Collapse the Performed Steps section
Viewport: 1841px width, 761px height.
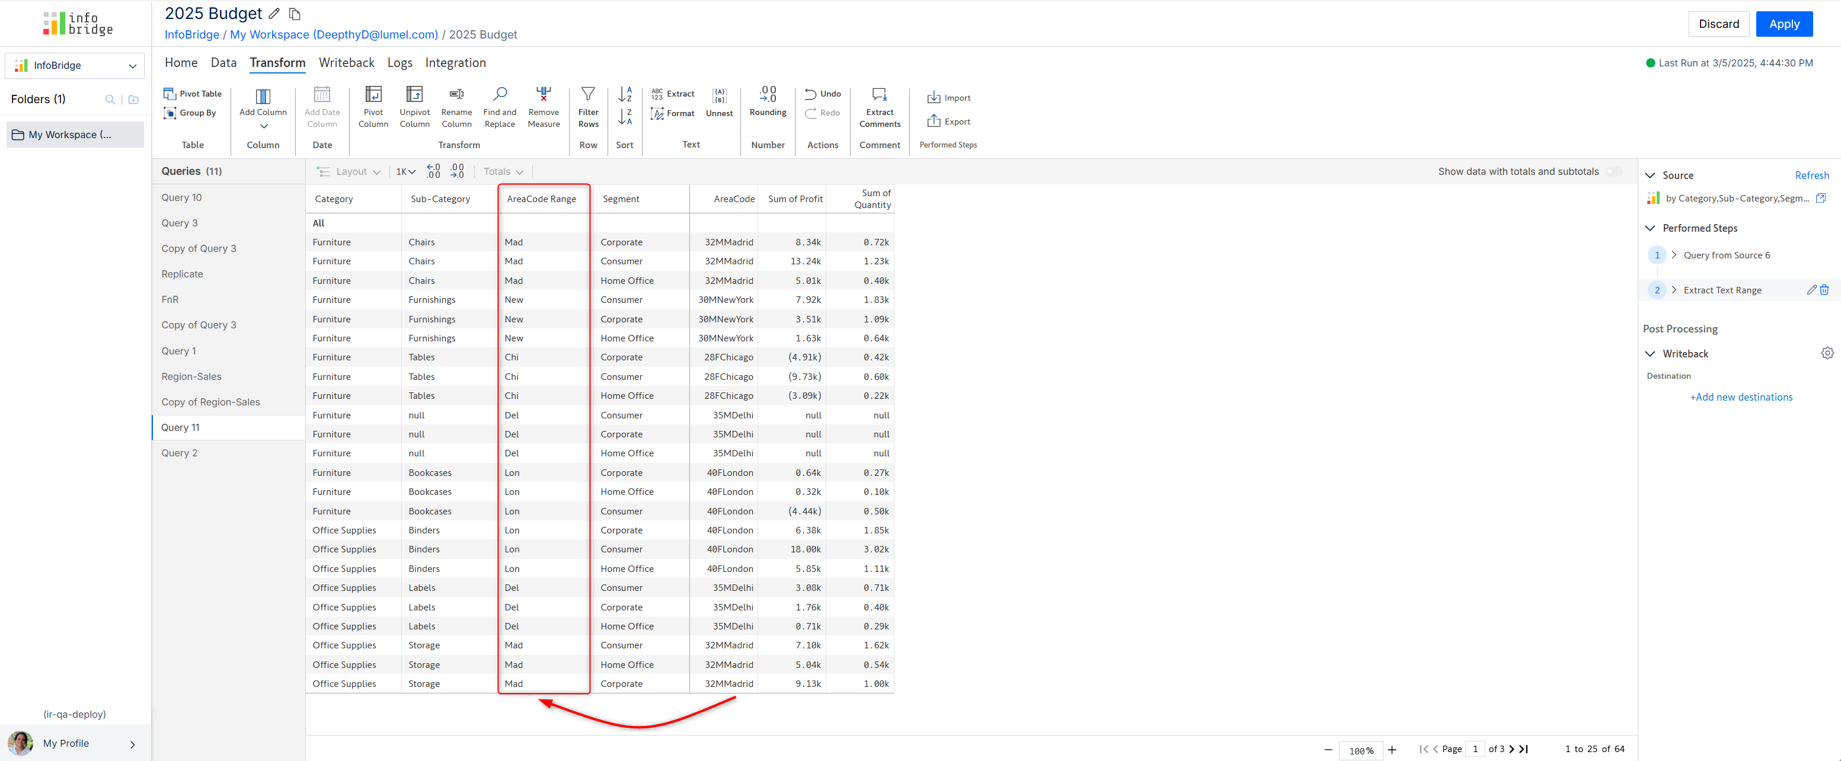pos(1650,228)
